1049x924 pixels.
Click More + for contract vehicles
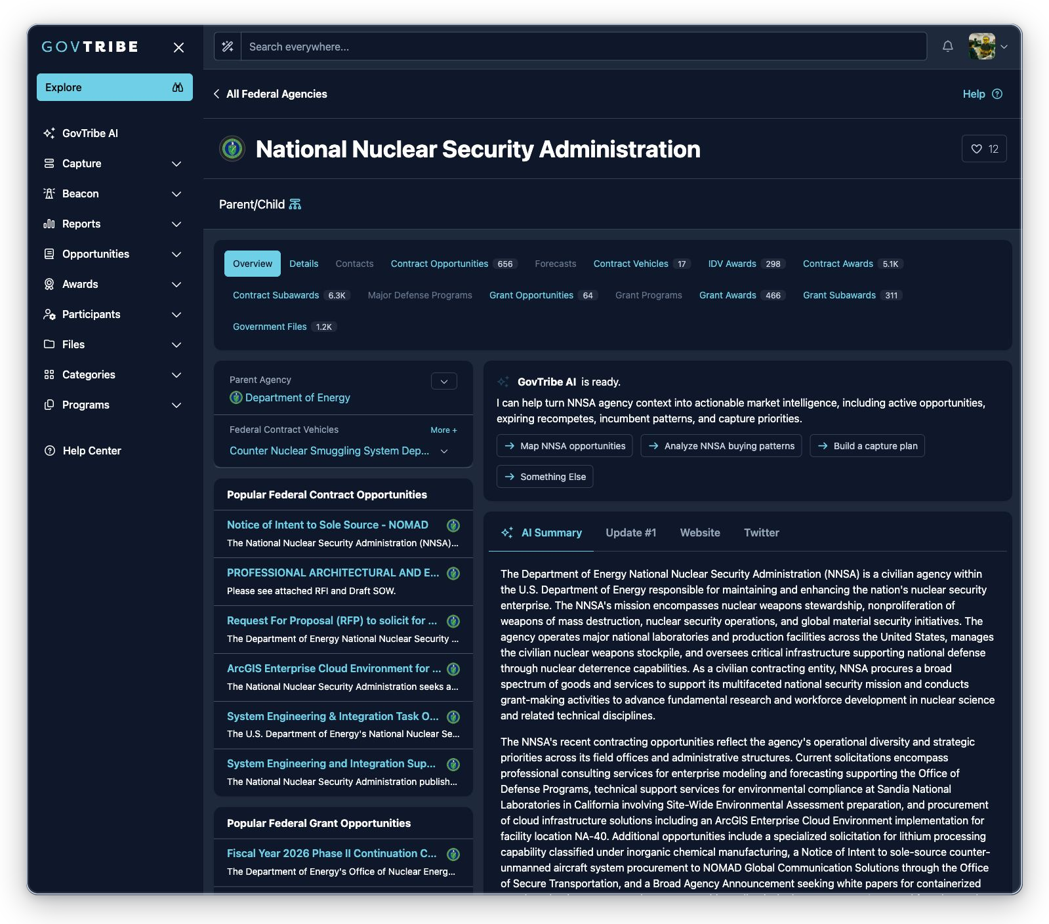click(x=443, y=430)
